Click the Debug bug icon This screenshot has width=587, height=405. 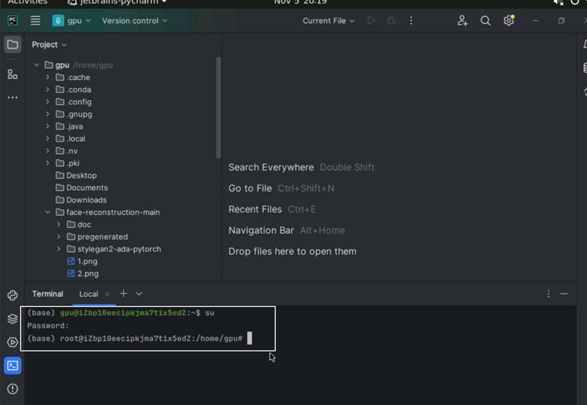coord(391,20)
